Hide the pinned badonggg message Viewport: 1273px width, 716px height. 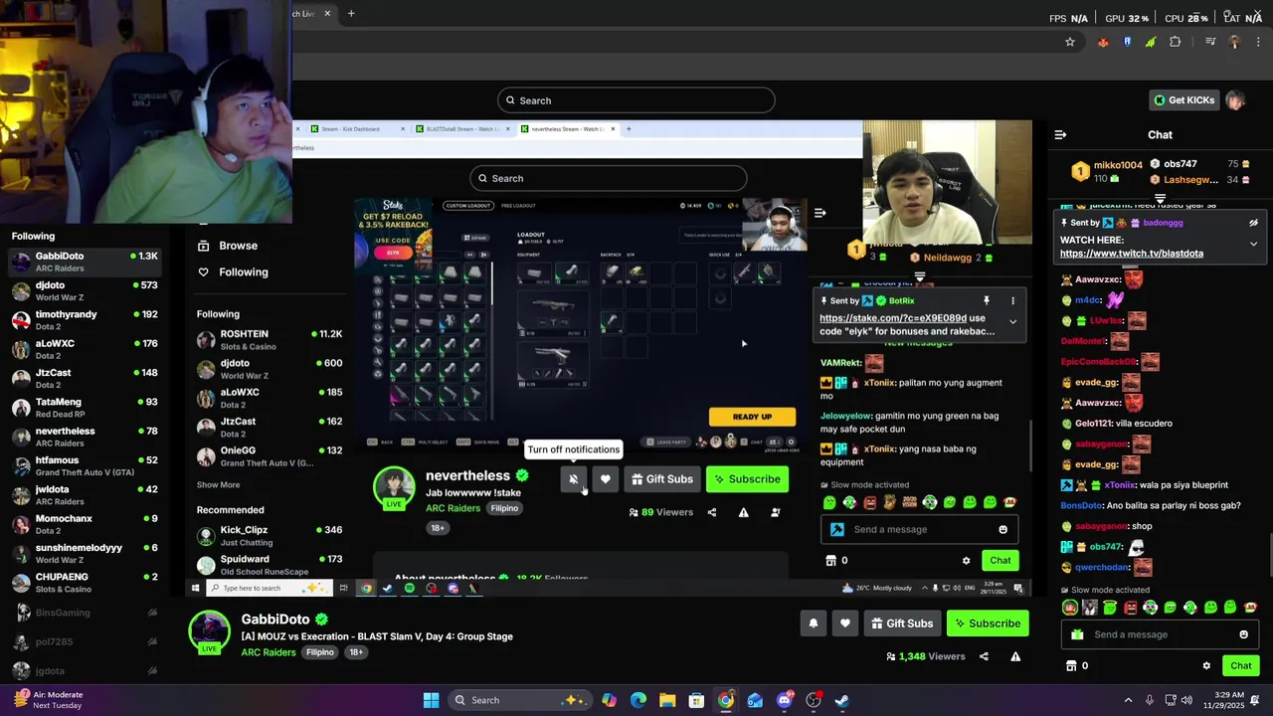tap(1253, 223)
